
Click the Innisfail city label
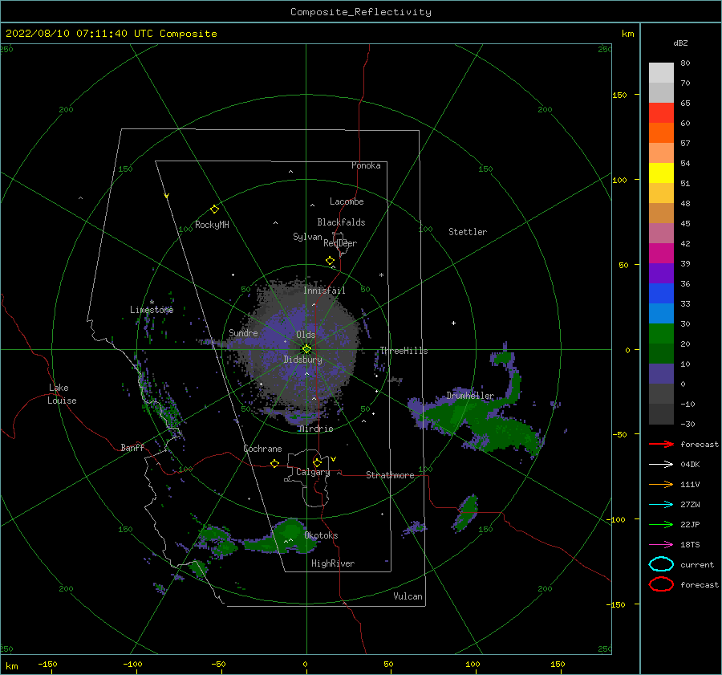[324, 291]
